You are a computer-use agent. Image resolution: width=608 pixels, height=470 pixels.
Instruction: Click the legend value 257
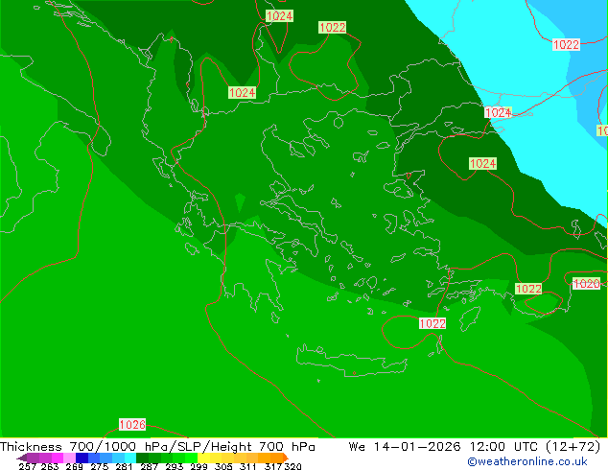tap(28, 466)
